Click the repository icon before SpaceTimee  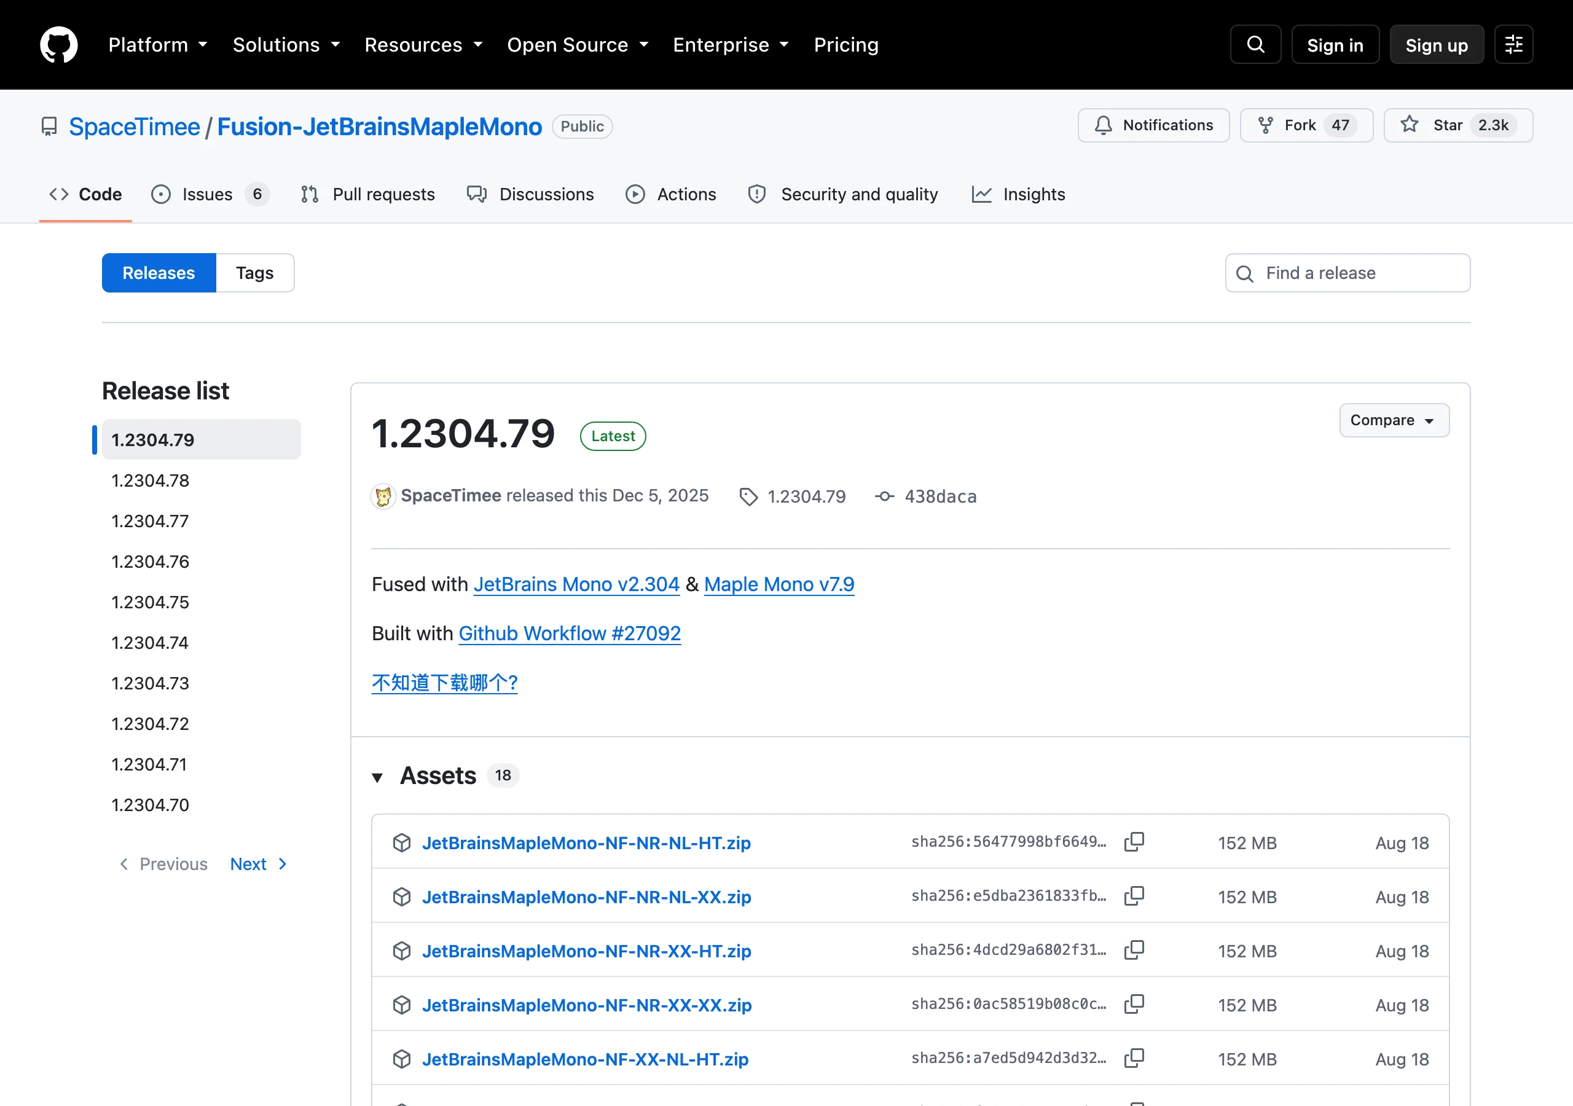(49, 127)
